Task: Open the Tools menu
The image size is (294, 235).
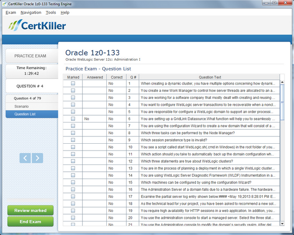Action: pos(51,13)
